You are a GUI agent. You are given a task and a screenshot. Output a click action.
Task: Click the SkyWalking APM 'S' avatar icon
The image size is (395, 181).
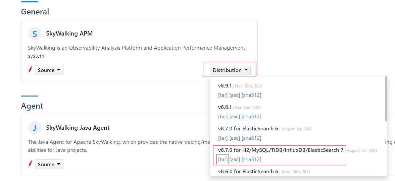(35, 34)
